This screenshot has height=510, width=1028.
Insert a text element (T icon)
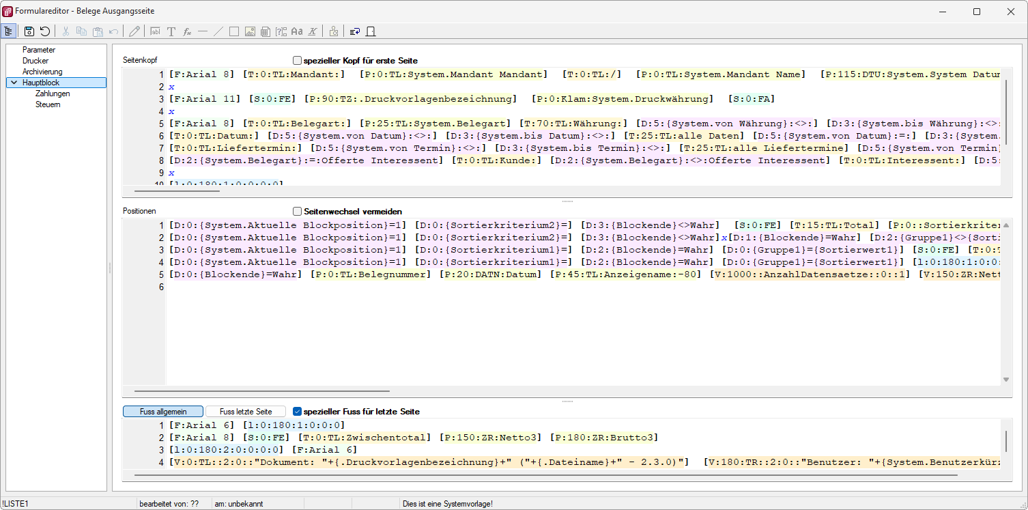point(171,31)
